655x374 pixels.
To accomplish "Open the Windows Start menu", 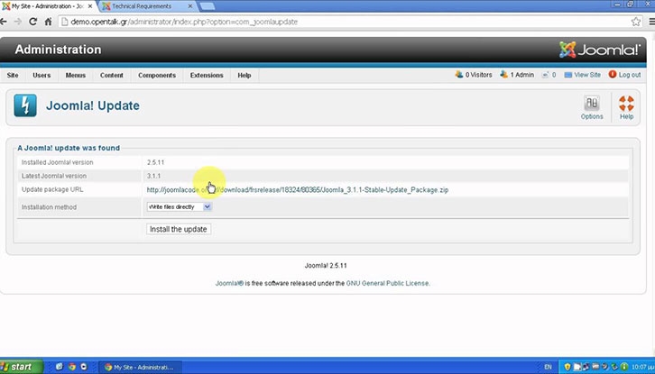I will [x=20, y=367].
